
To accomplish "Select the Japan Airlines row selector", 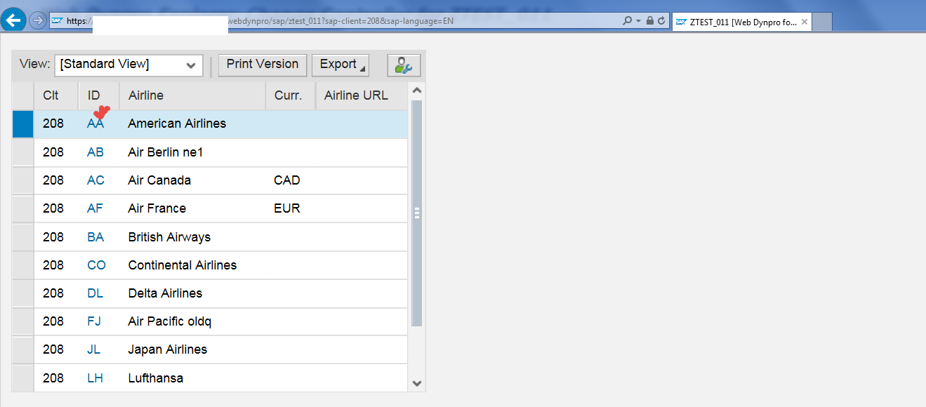I will [23, 349].
